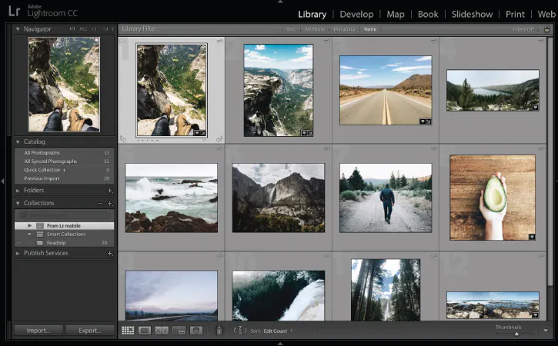The width and height of the screenshot is (558, 346).
Task: Set Navigator zoom to FIT
Action: (72, 29)
